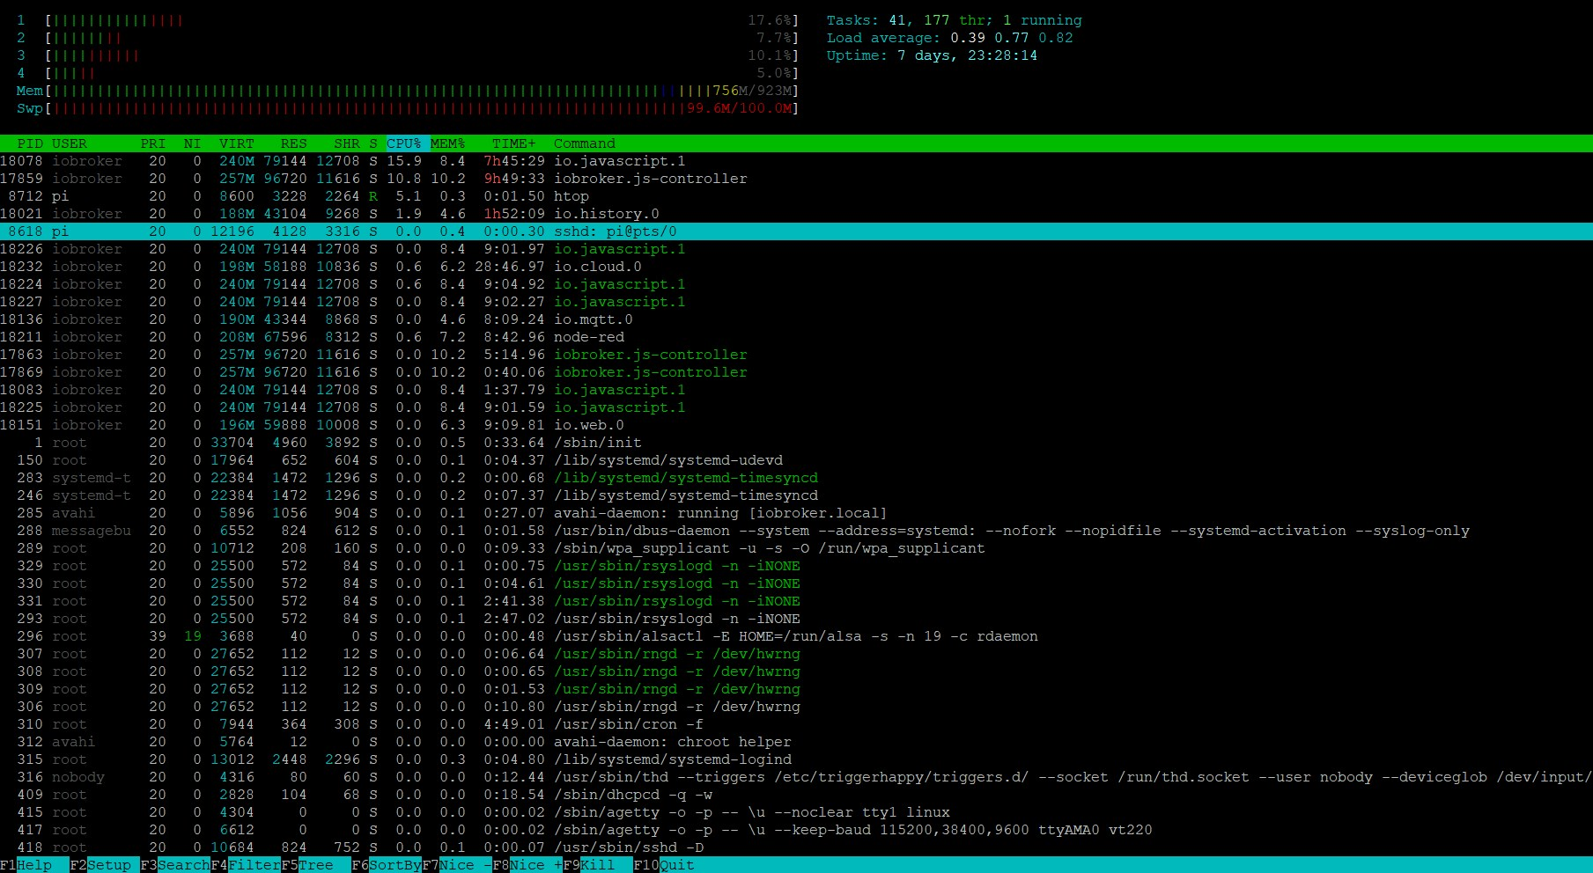Click the Load average line
This screenshot has height=873, width=1593.
950,38
